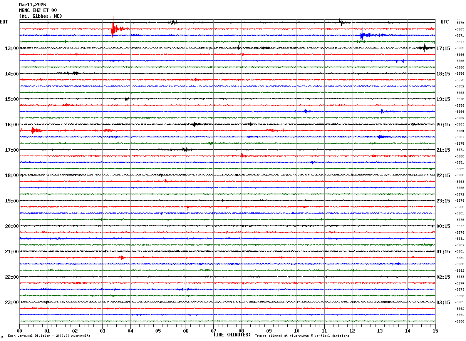Viewport: 466px width, 341px height.
Task: Click minute 03 on the time axis
Action: [x=102, y=331]
